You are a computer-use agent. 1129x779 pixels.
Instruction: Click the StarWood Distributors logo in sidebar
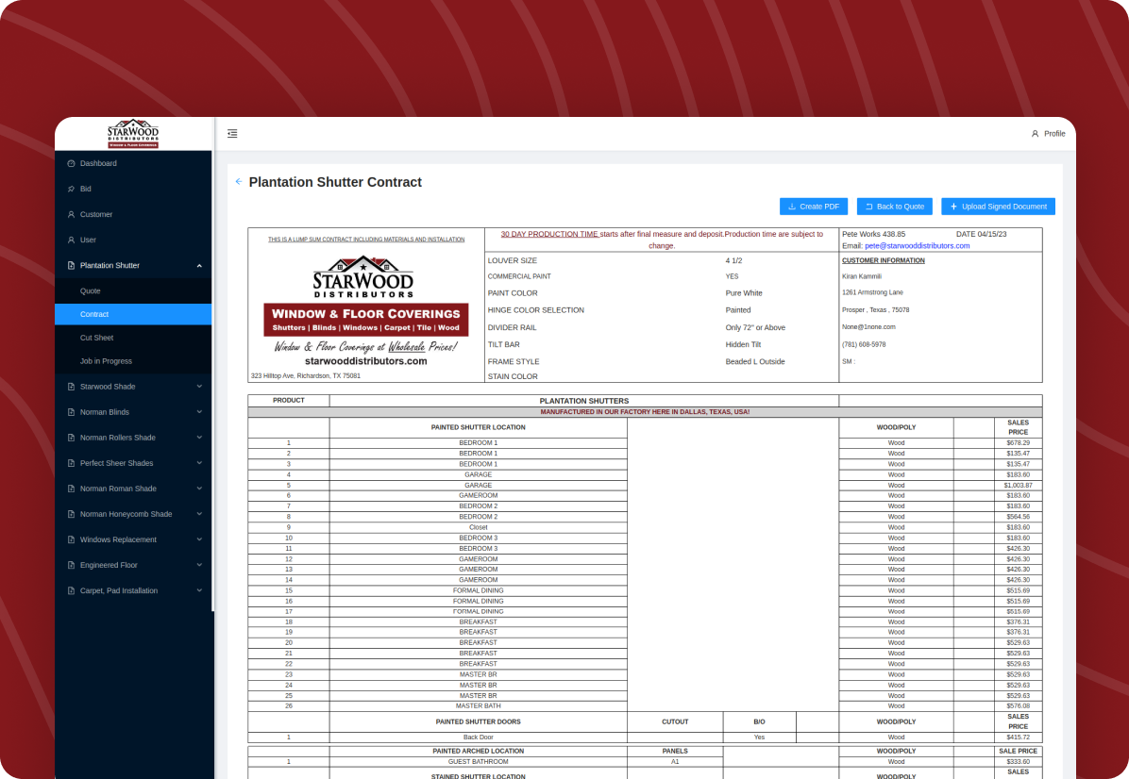click(x=133, y=134)
